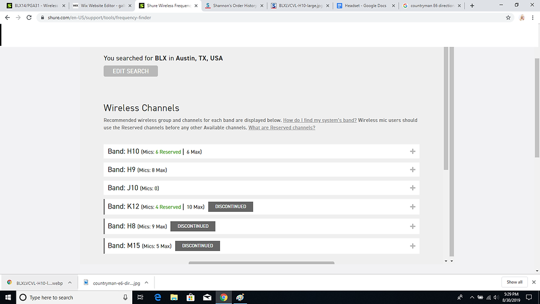Expand the Band: K12 row plus icon
Viewport: 540px width, 304px height.
pyautogui.click(x=413, y=207)
